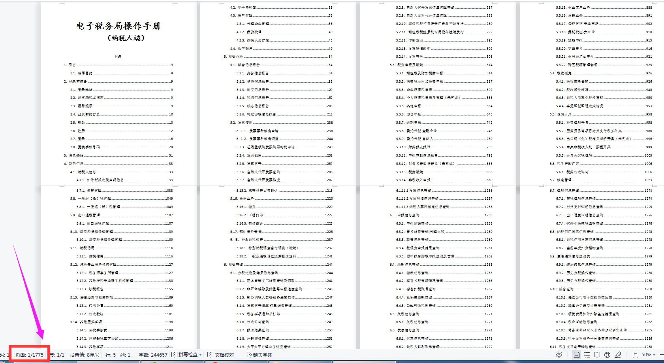This screenshot has height=363, width=664.
Task: Switch to web layout globe icon
Action: point(608,355)
